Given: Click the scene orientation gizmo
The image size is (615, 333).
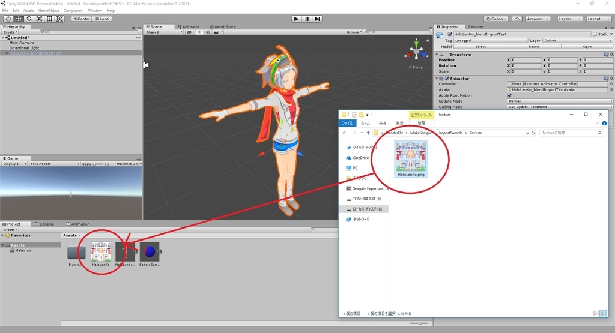Looking at the screenshot, I should [x=416, y=51].
